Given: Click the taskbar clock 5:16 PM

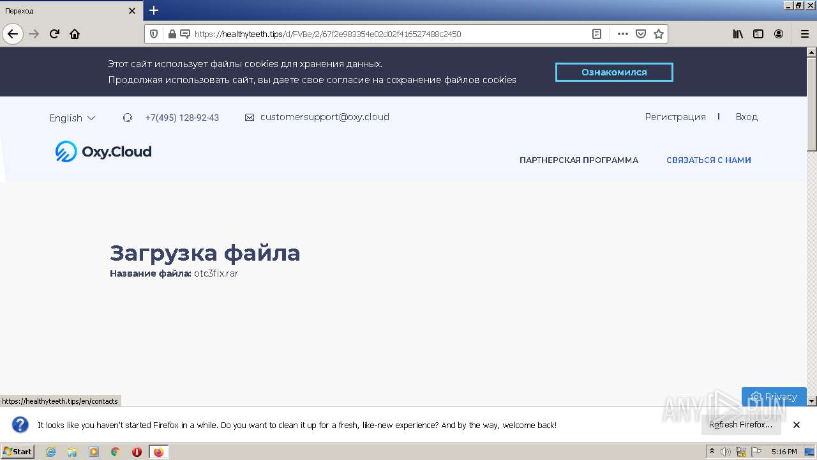Looking at the screenshot, I should pos(784,452).
